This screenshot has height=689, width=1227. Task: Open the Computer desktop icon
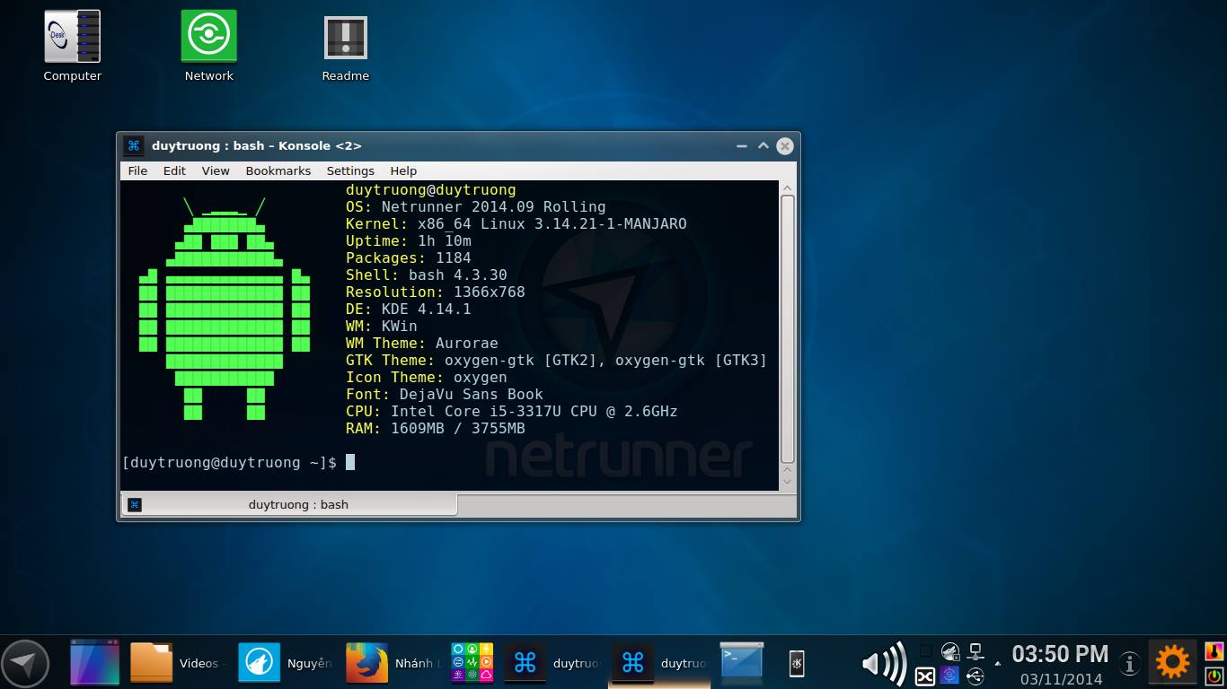click(73, 47)
